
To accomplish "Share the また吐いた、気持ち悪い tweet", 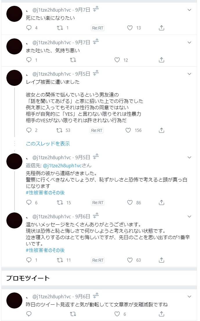I will [162, 60].
